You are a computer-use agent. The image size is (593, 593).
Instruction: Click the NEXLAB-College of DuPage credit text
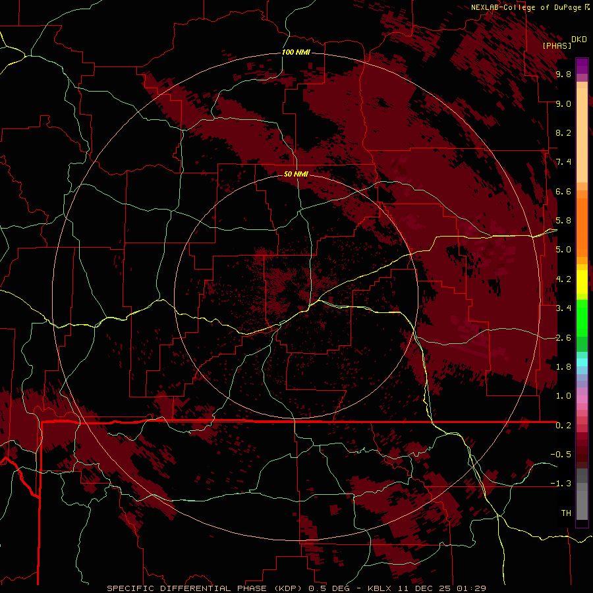(x=526, y=7)
